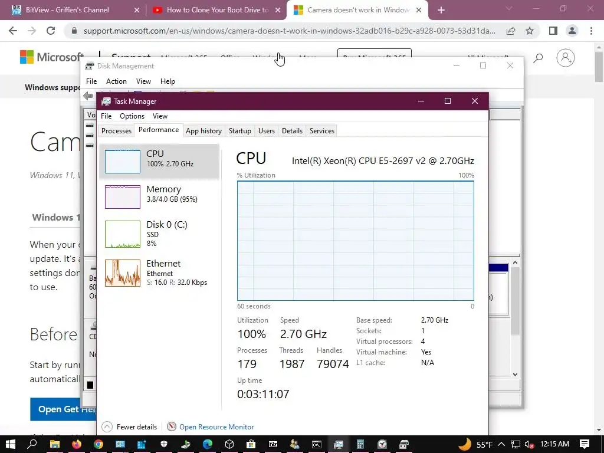Select the Disk 0 (C:) performance item
Viewport: 604px width, 453px height.
[x=159, y=234]
